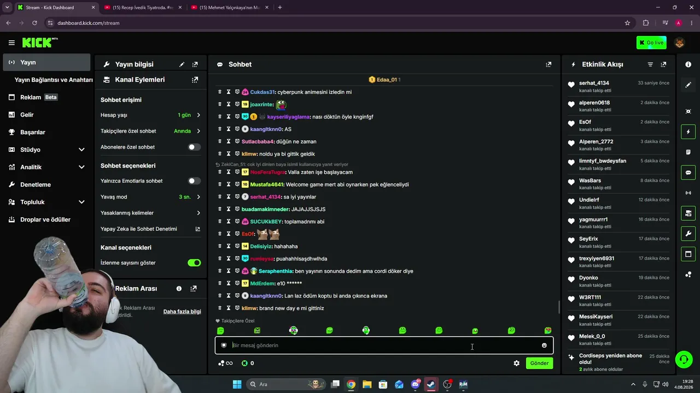Pop out the Kanal Eylemleri panel

195,80
